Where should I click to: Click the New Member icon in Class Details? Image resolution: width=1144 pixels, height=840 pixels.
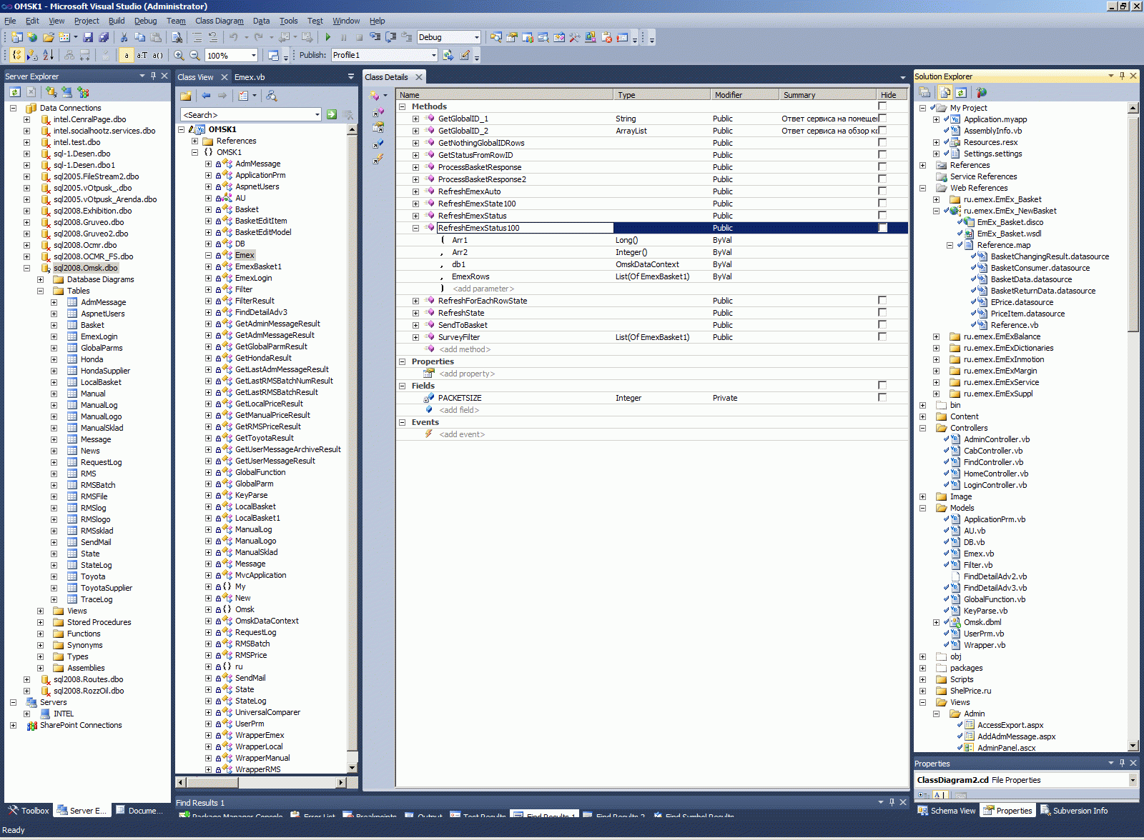pyautogui.click(x=375, y=95)
